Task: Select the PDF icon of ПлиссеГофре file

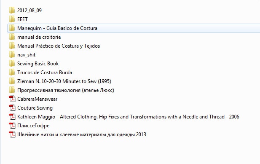Action: (12, 126)
